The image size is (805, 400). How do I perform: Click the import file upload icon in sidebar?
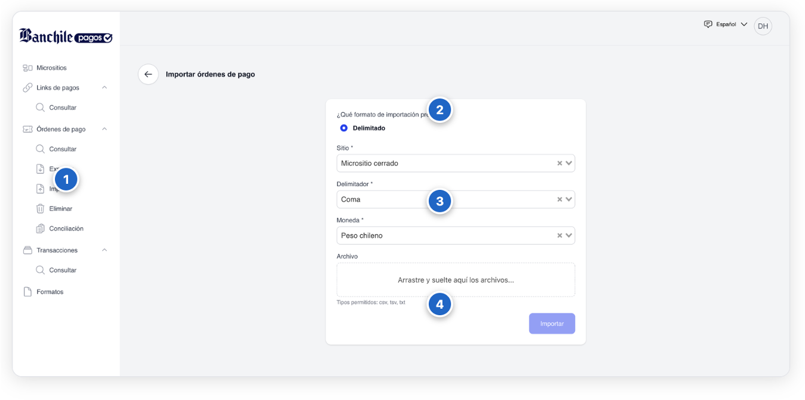click(x=40, y=189)
